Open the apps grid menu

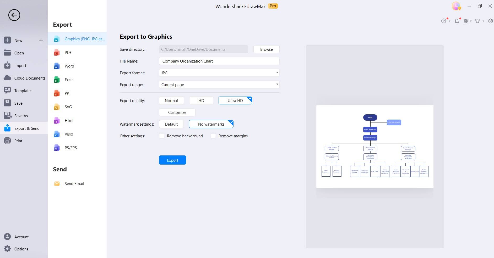click(x=468, y=21)
